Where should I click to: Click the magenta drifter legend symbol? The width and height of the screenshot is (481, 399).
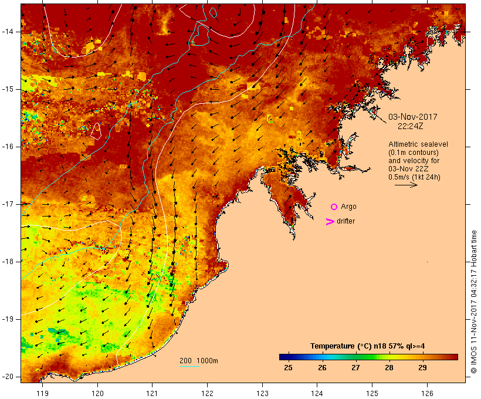click(x=330, y=222)
